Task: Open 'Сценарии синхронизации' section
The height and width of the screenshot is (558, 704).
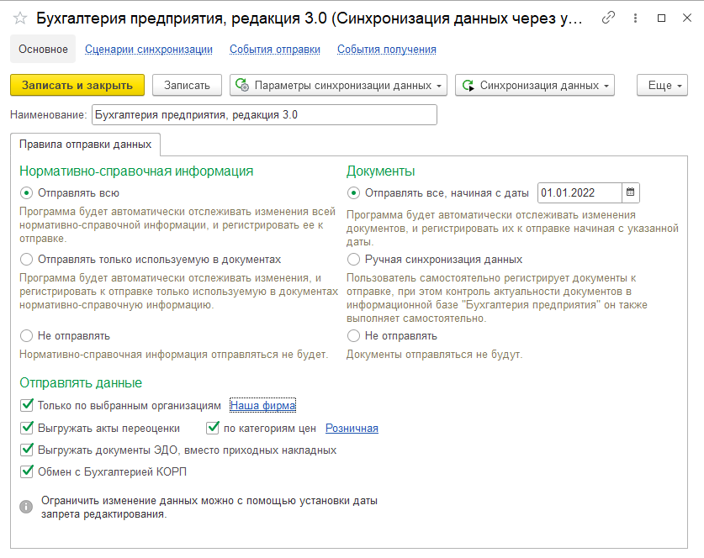Action: tap(149, 50)
